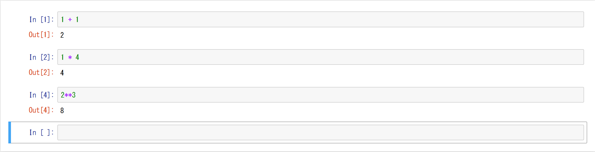Click the number 3 in the 2**3 code

(x=74, y=95)
